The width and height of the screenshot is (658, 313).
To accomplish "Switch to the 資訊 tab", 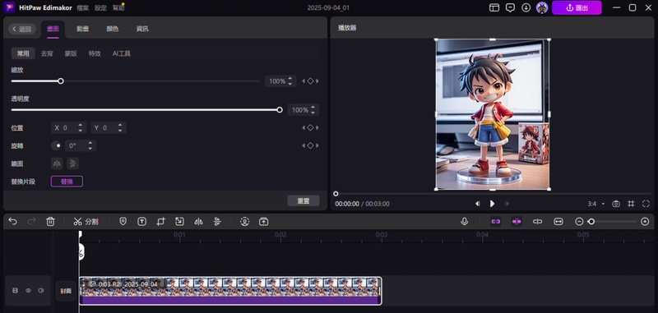I will click(142, 29).
